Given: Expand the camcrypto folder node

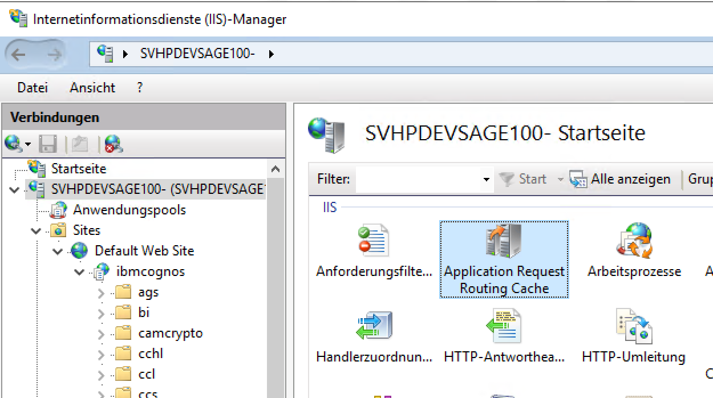Looking at the screenshot, I should (x=102, y=334).
